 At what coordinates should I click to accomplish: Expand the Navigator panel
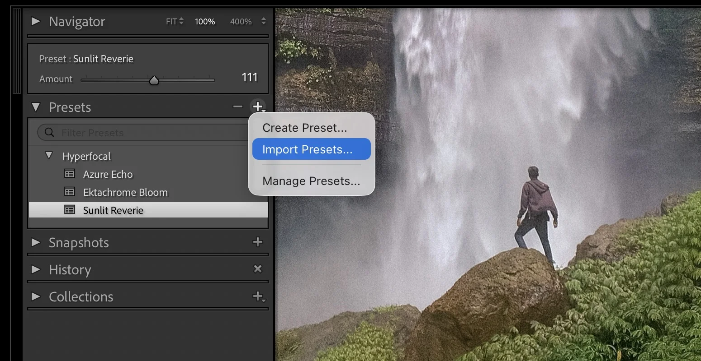coord(36,21)
